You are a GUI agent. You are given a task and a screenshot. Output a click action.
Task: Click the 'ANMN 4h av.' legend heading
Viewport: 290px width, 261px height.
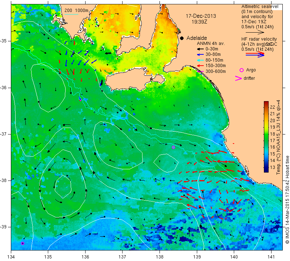click(211, 43)
